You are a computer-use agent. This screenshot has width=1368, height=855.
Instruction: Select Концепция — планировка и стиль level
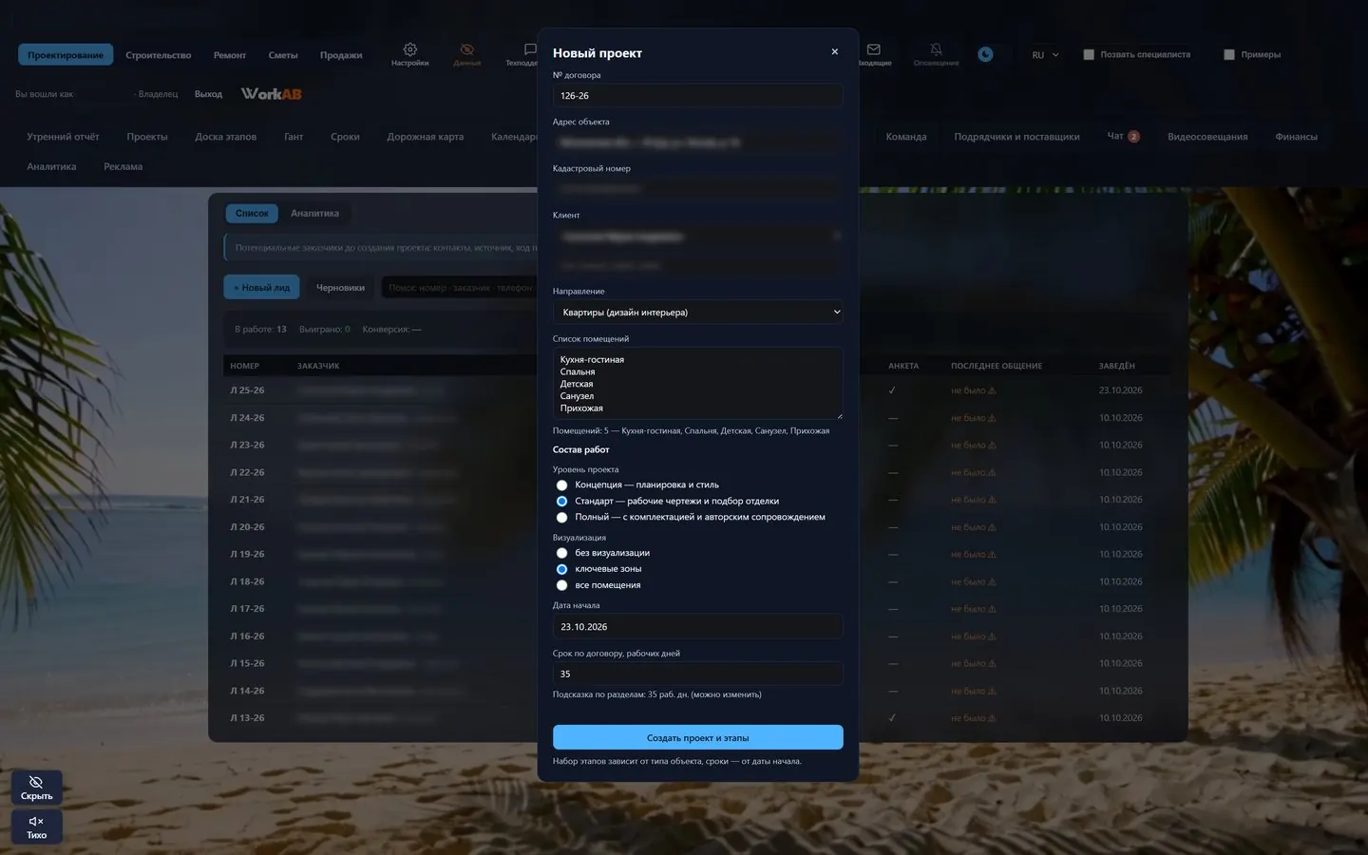pos(562,485)
